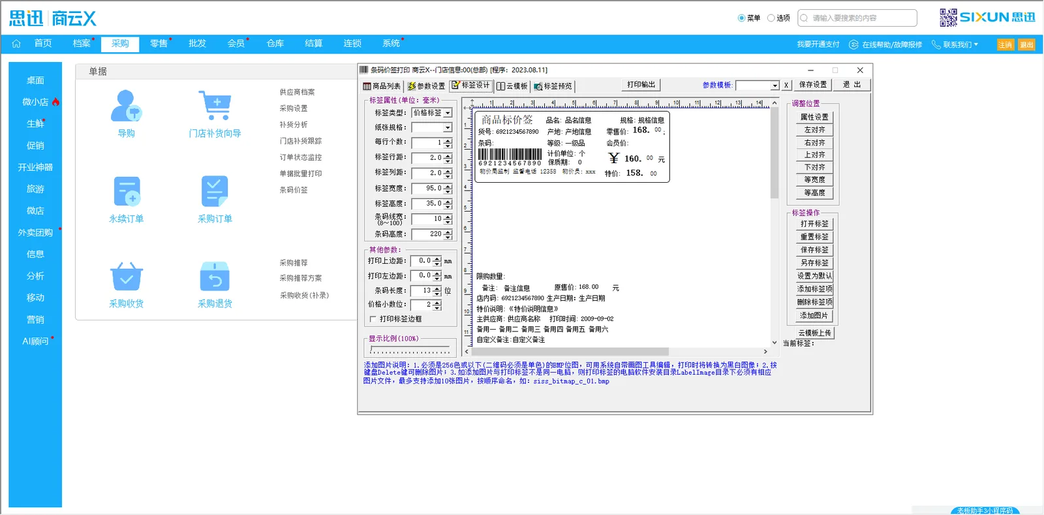Open the 仓库 menu item
This screenshot has height=515, width=1044.
pyautogui.click(x=275, y=44)
